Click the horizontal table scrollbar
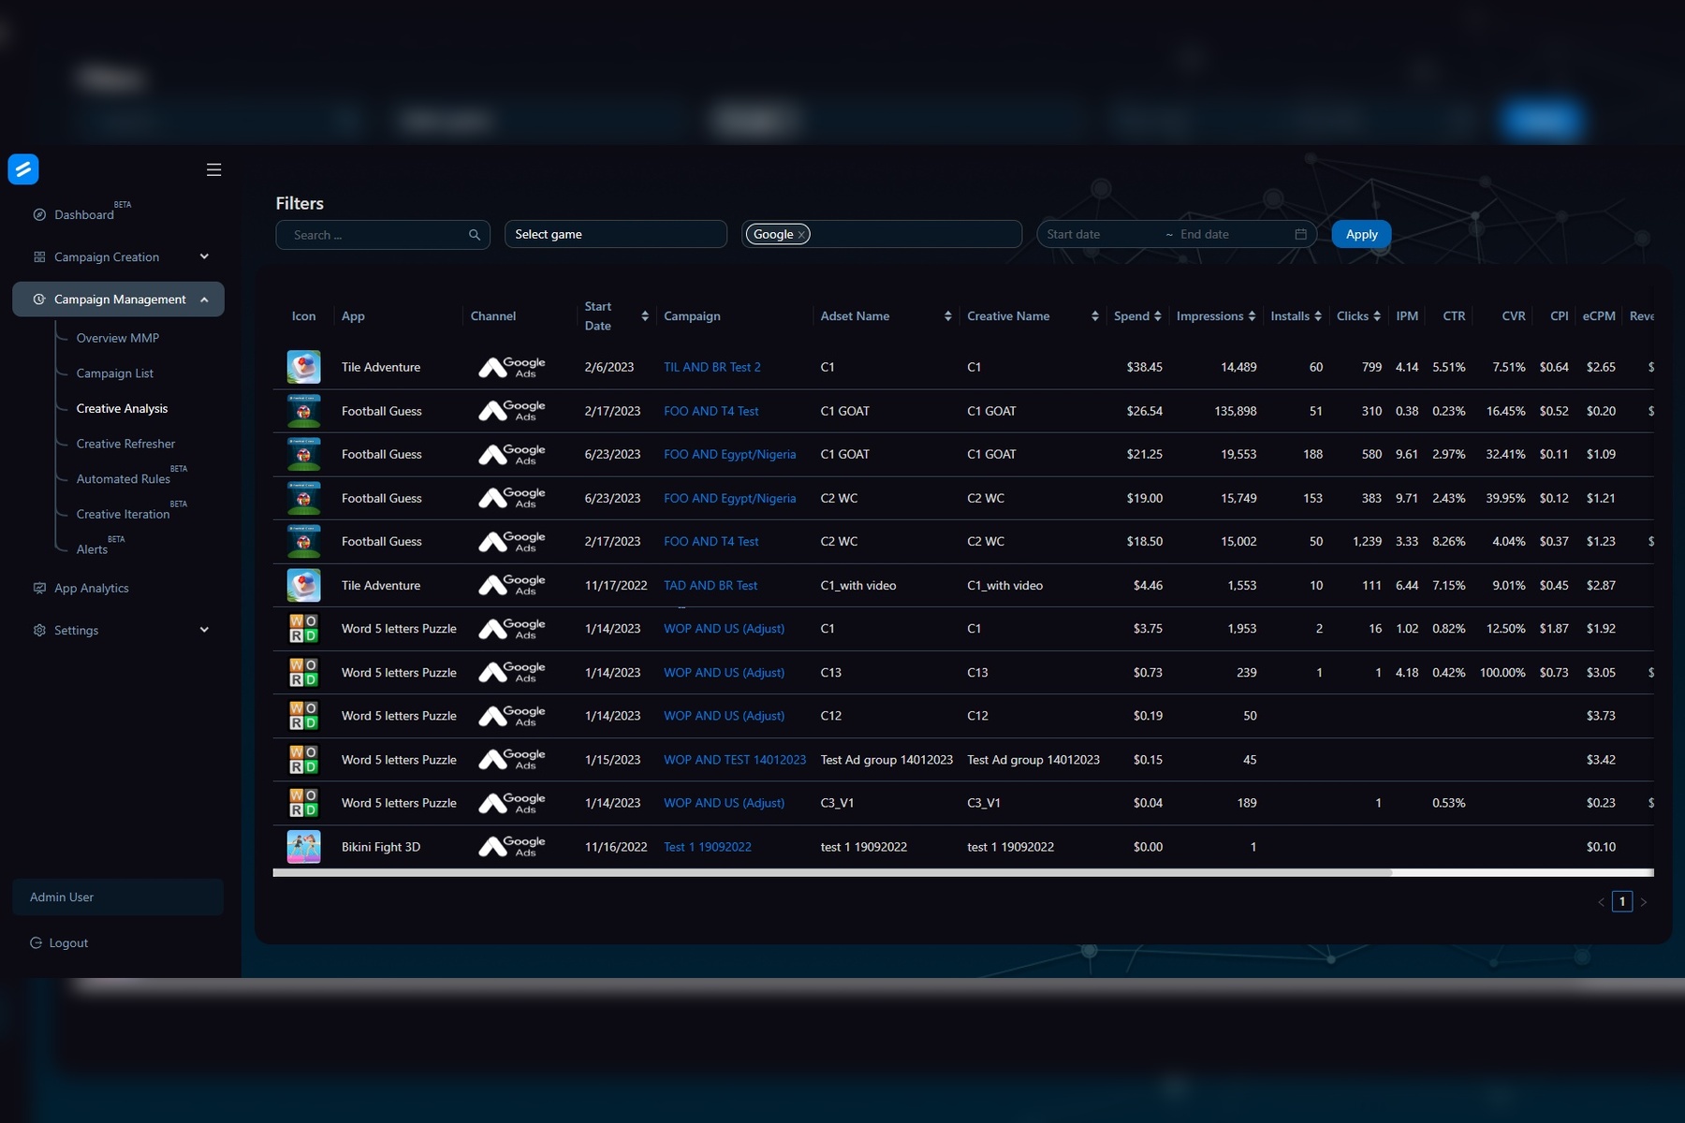Viewport: 1685px width, 1123px height. [831, 872]
